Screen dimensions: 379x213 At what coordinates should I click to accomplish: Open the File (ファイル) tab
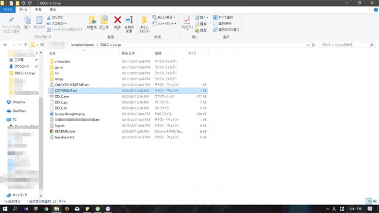pos(8,10)
